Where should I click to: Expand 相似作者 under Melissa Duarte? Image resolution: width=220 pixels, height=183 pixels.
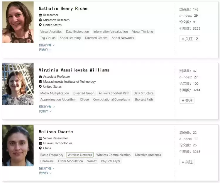pyautogui.click(x=46, y=168)
